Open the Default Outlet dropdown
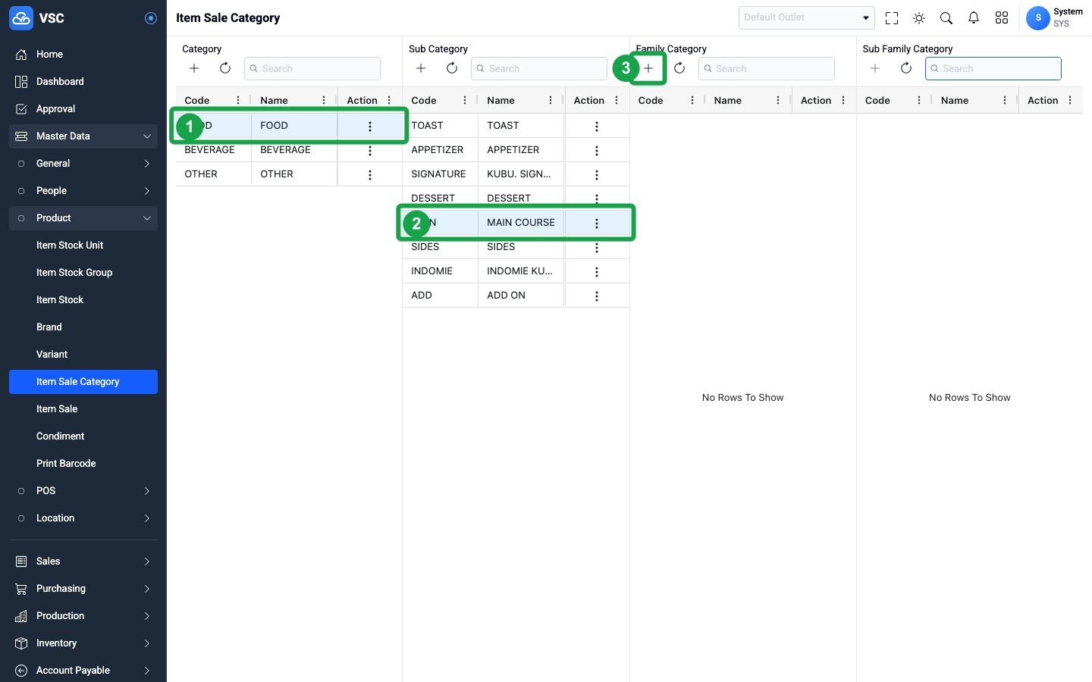This screenshot has width=1092, height=682. tap(807, 17)
